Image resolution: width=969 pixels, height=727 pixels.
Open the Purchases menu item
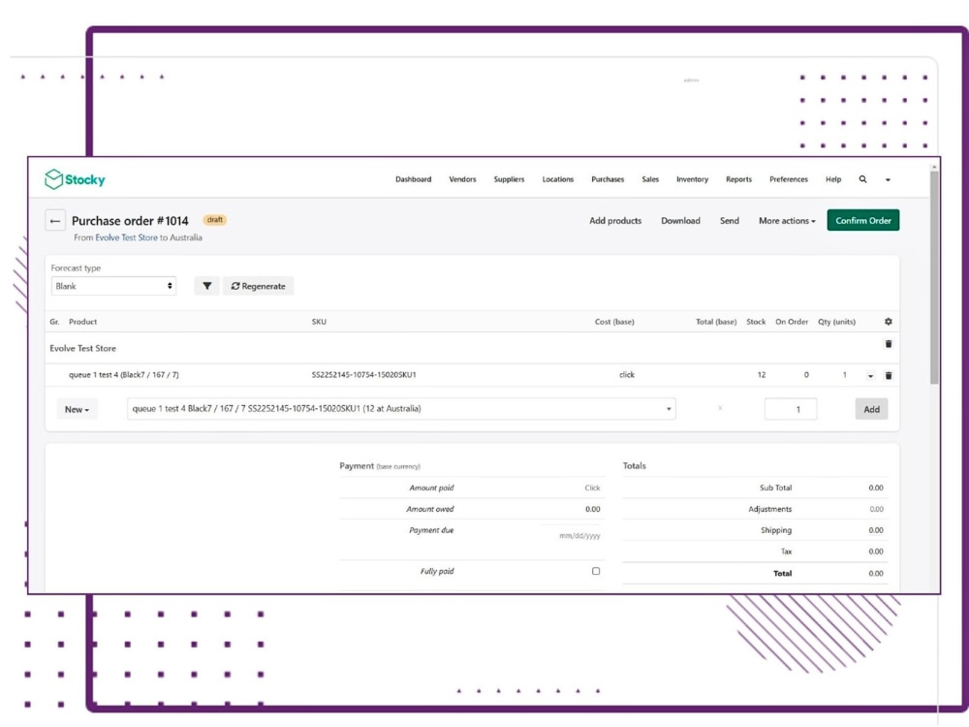pos(608,179)
